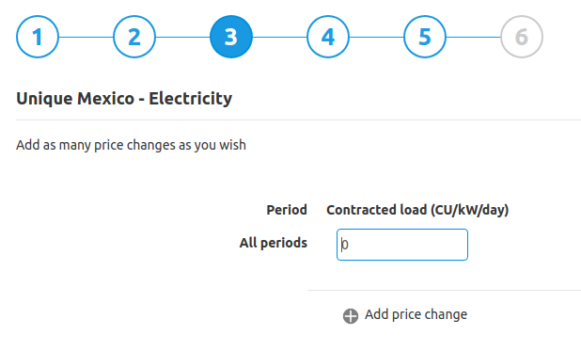Click the Unique Mexico - Electricity heading

[x=124, y=99]
